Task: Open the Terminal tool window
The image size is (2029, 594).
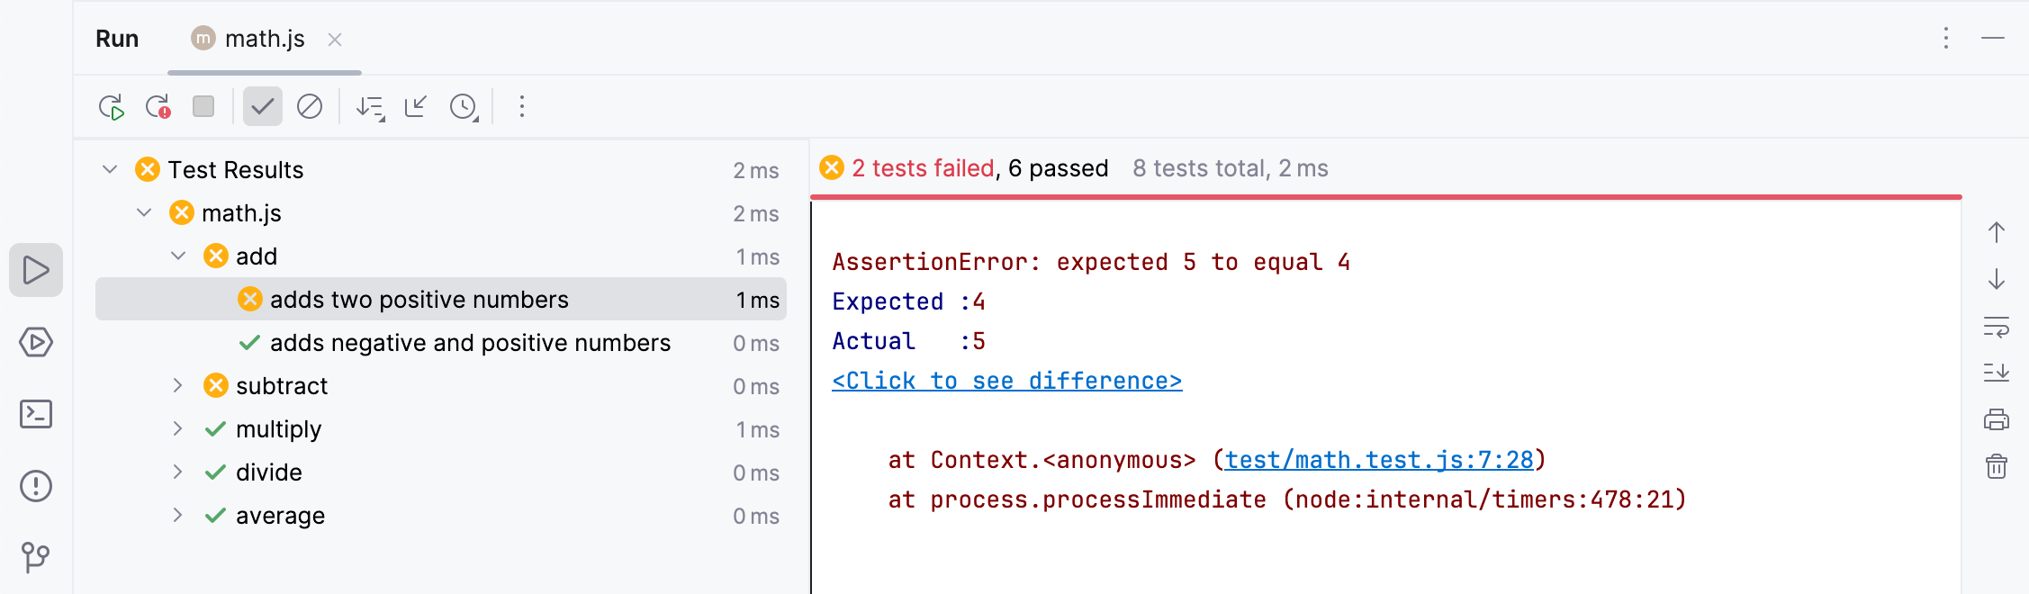Action: click(34, 414)
